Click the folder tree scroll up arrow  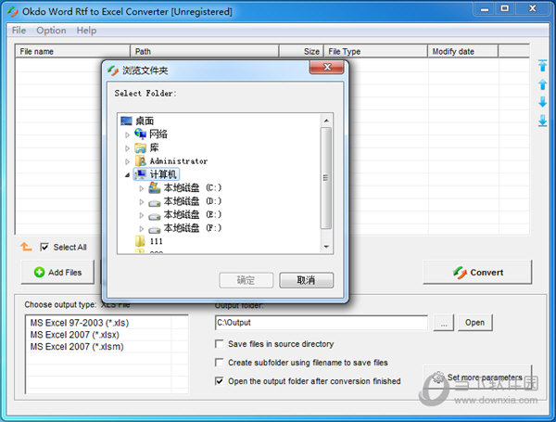326,121
